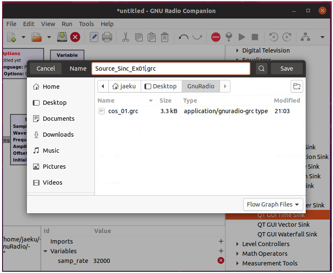The height and width of the screenshot is (273, 333).
Task: Click the search magnifier icon in dialog
Action: 262,69
